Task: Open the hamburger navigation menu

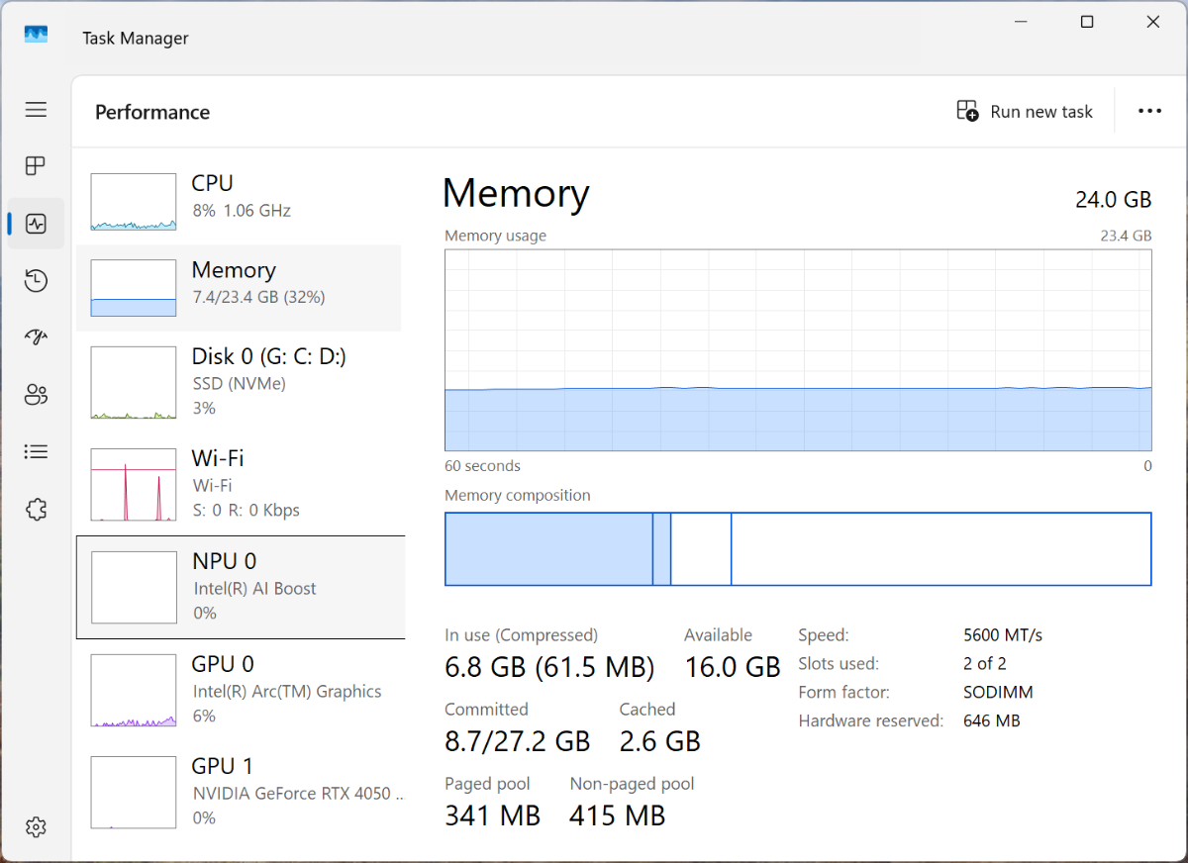Action: 36,110
